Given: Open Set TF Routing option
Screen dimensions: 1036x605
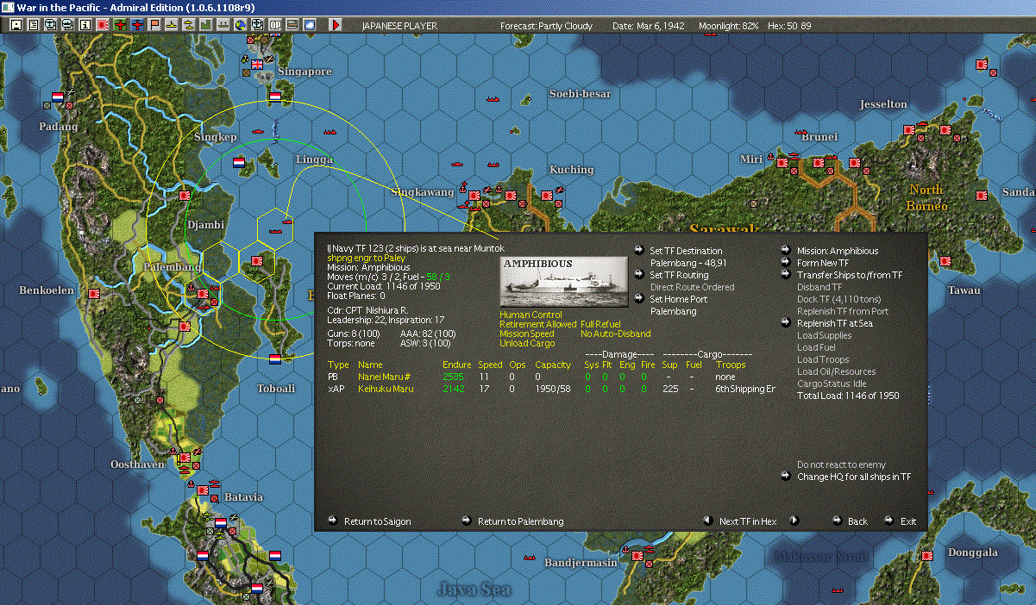Looking at the screenshot, I should click(x=679, y=275).
